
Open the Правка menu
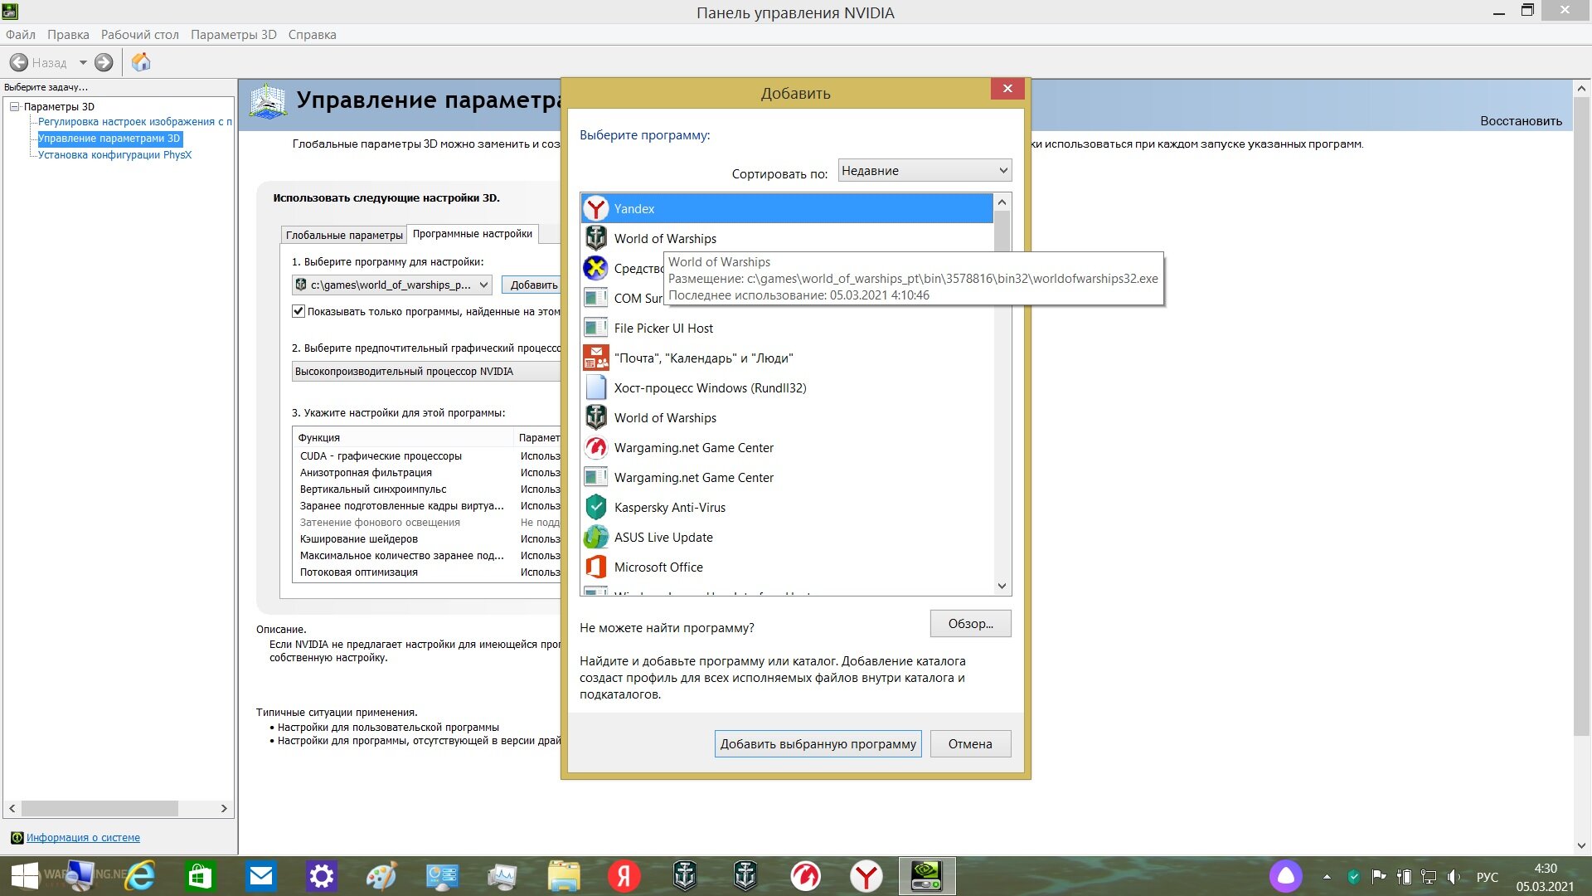coord(68,34)
